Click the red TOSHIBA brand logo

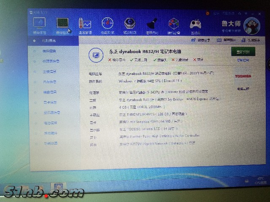[x=243, y=76]
